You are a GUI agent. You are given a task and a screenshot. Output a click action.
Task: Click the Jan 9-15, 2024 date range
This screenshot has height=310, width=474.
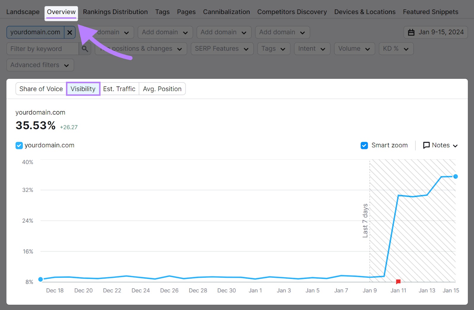435,32
